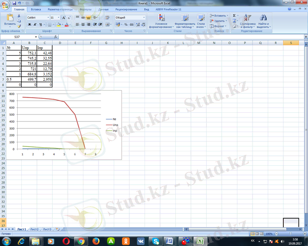The height and width of the screenshot is (246, 308).
Task: Save workbook via quick access toolbar
Action: tap(14, 3)
